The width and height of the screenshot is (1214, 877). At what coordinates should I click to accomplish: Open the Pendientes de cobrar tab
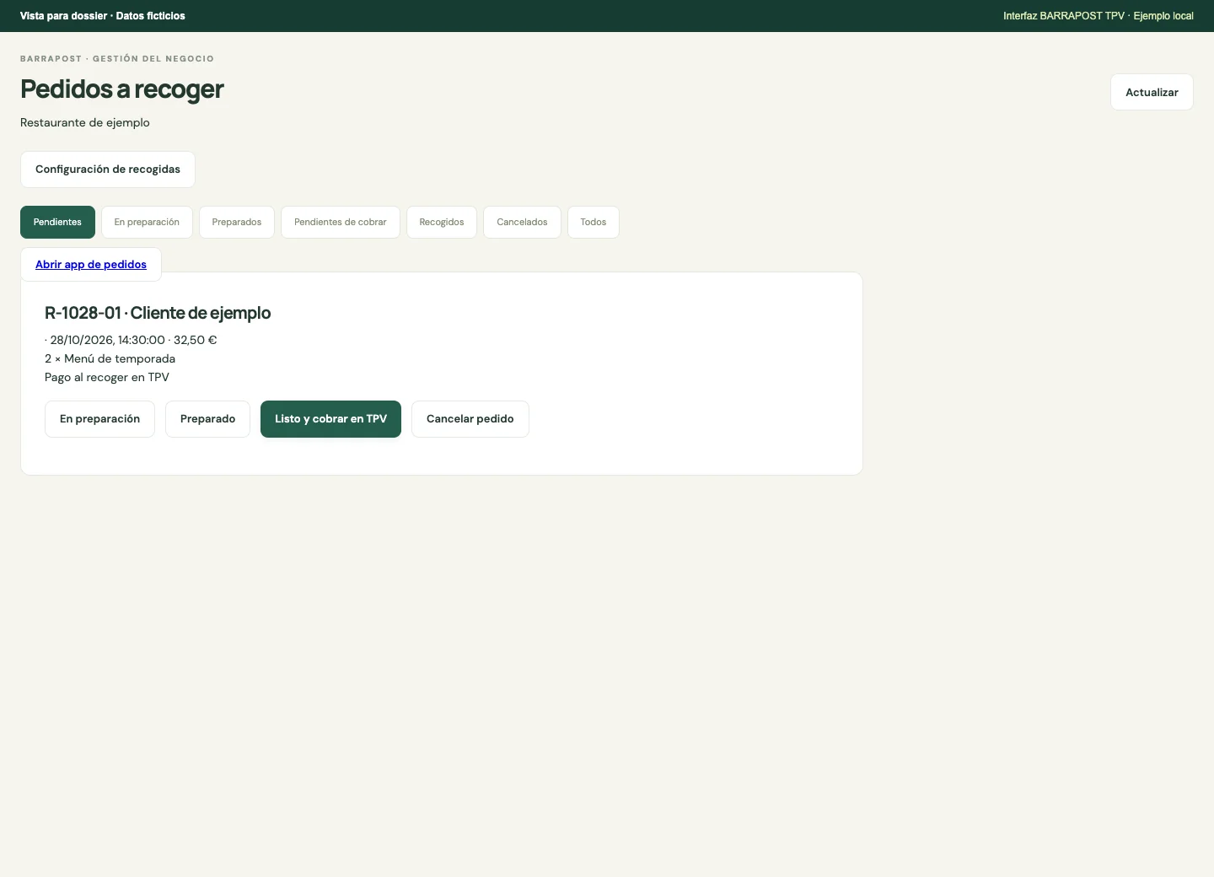point(341,223)
